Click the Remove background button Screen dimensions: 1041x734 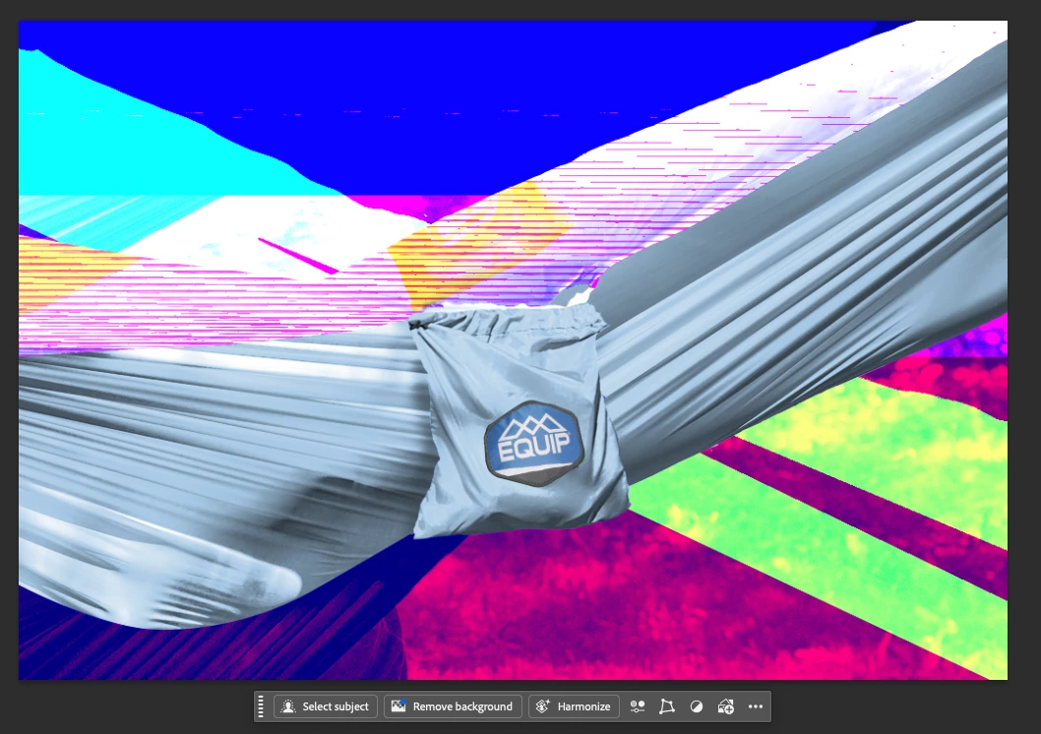[x=453, y=706]
